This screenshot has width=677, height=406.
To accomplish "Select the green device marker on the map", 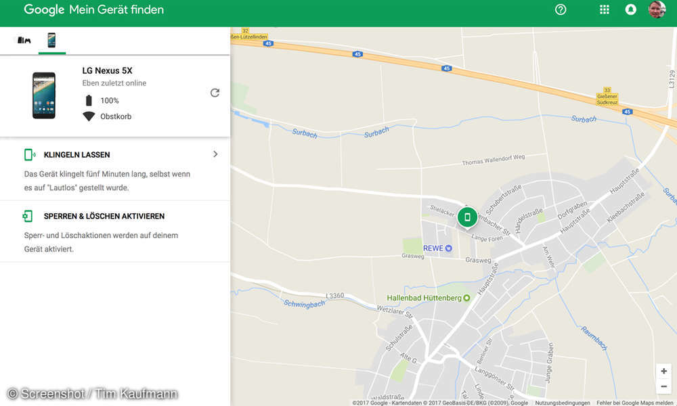I will (x=467, y=217).
